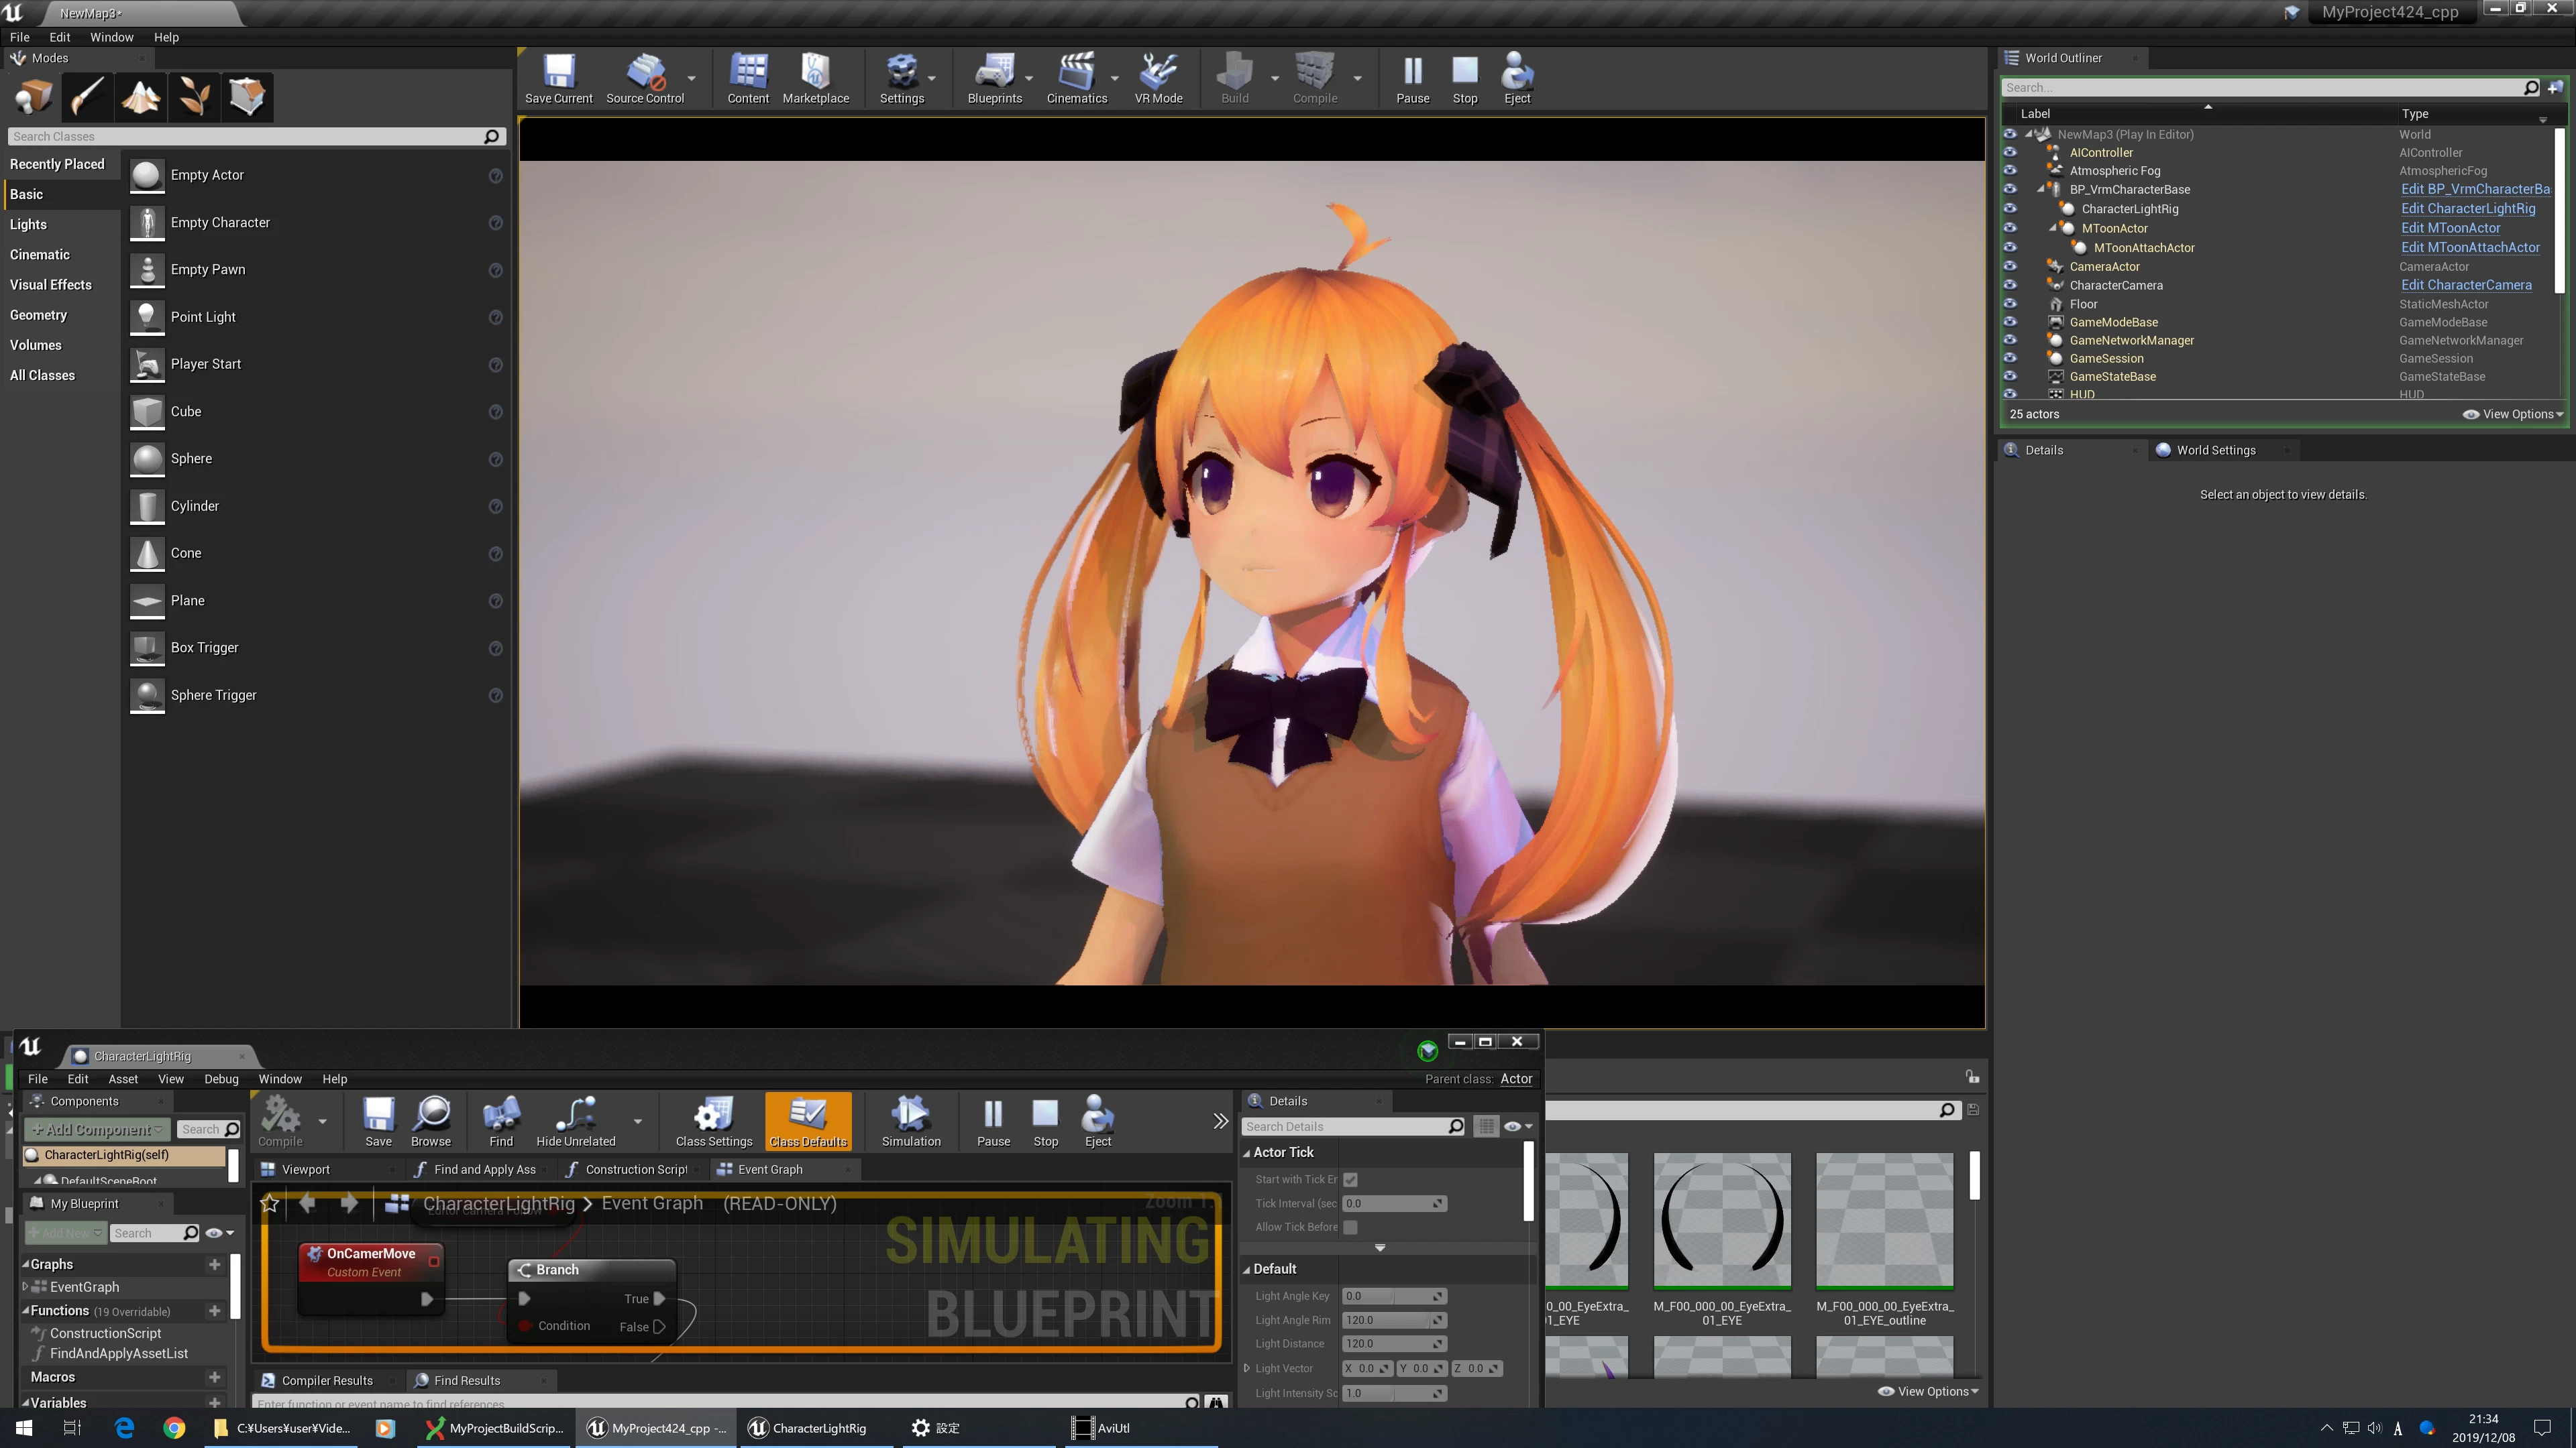Viewport: 2576px width, 1448px height.
Task: Activate VR Mode toolbar icon
Action: (1158, 78)
